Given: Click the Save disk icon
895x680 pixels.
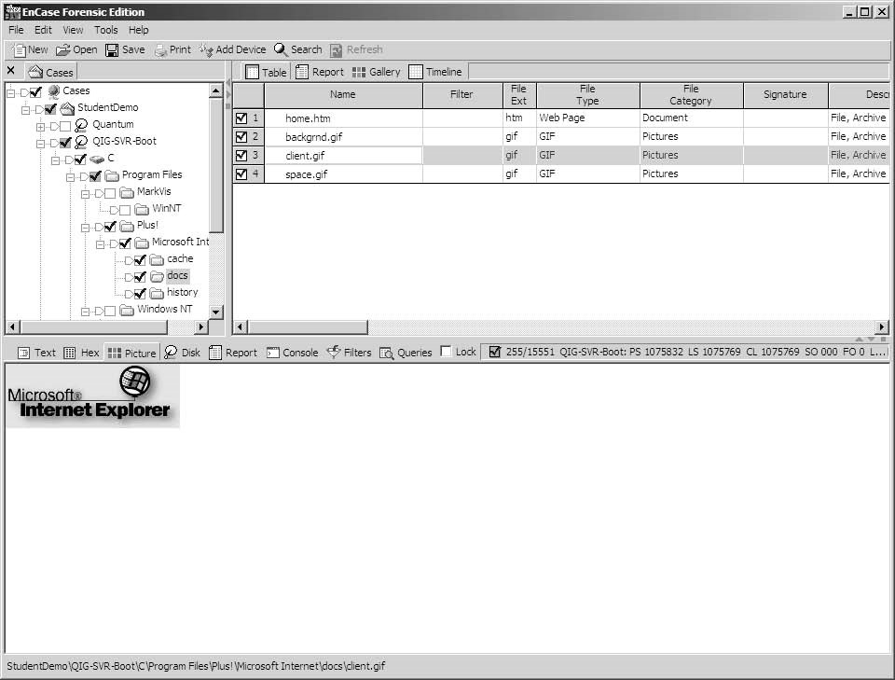Looking at the screenshot, I should (112, 49).
